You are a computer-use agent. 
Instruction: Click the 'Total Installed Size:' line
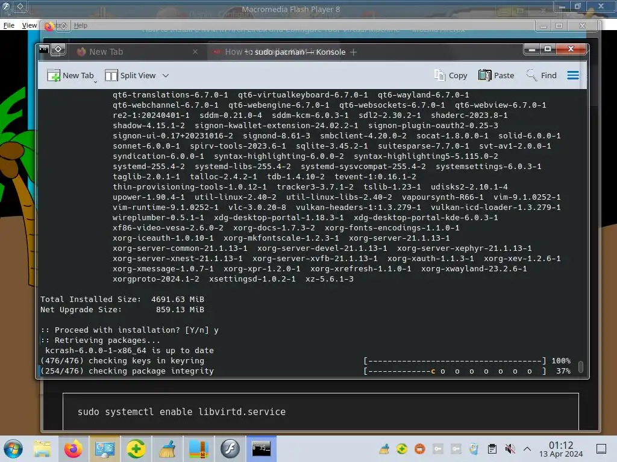(x=122, y=300)
